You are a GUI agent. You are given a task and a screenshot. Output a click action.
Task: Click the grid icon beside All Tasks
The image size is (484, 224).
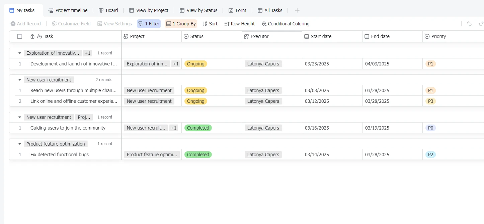[x=260, y=10]
